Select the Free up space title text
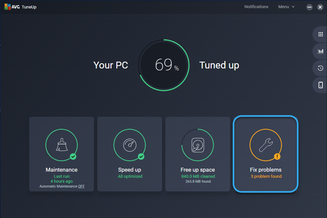327x218 pixels. [198, 170]
